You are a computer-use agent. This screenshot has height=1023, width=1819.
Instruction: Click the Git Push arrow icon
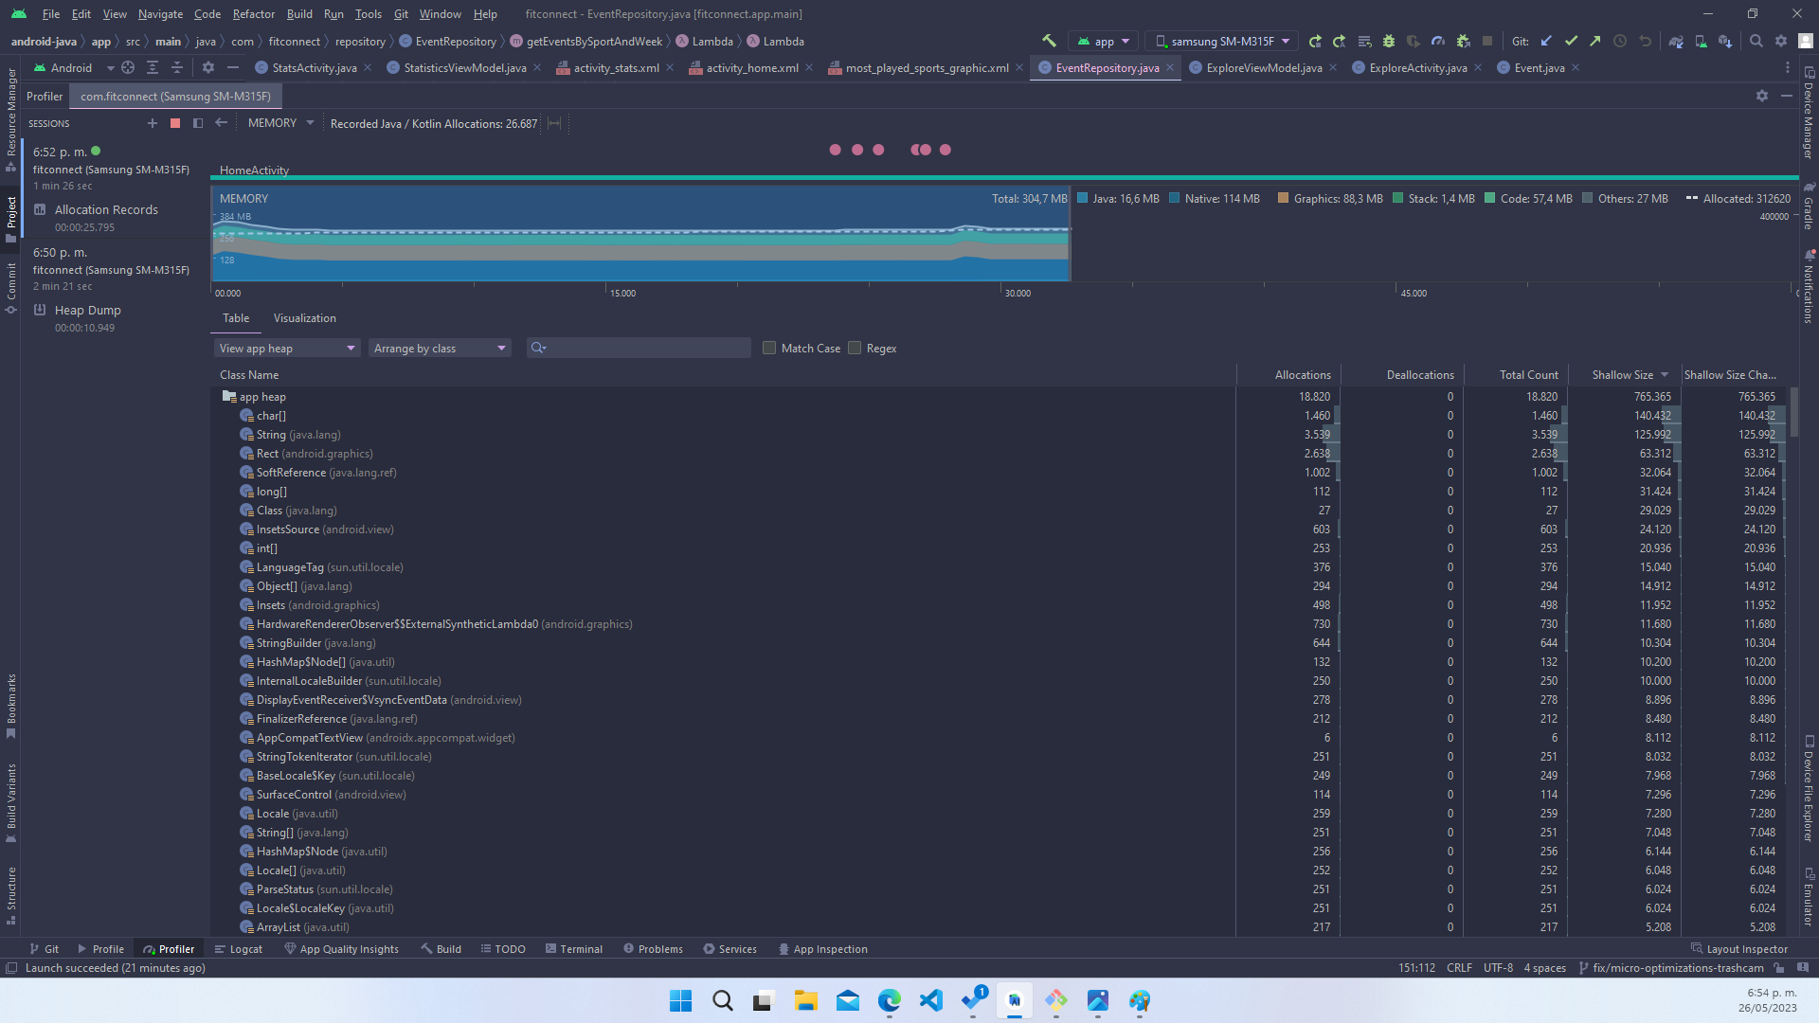(x=1595, y=41)
